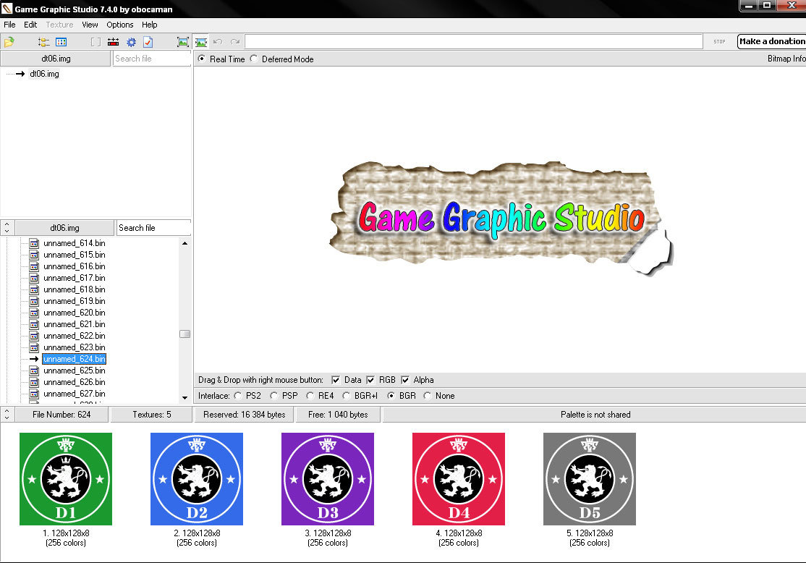This screenshot has height=563, width=806.
Task: Select highlighted unnamed_624.bin entry
Action: coord(75,359)
